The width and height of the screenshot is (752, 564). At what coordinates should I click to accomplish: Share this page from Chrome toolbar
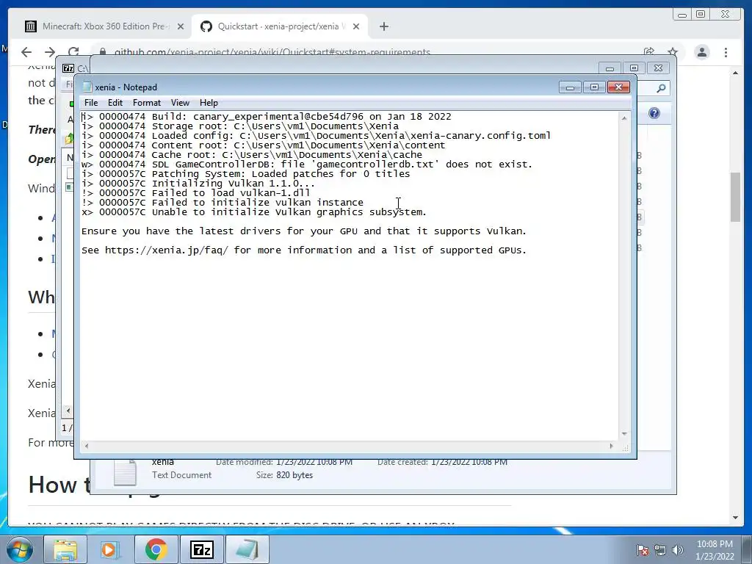649,52
